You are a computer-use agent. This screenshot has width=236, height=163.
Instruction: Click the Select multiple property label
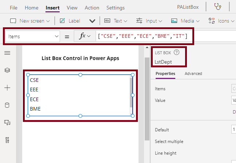pos(169,142)
